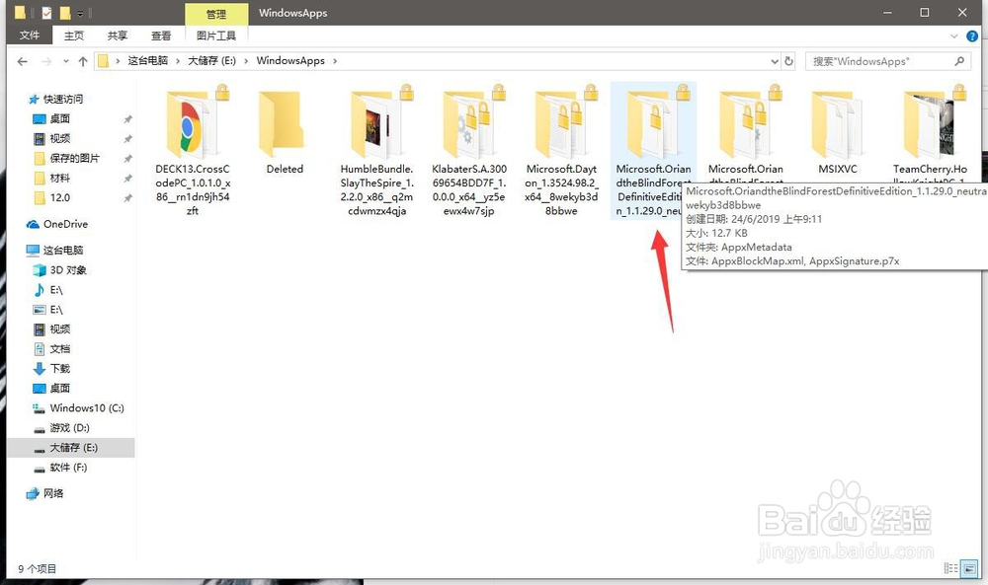Screen dimensions: 988x585
Task: Open quick access toolbar customize dropdown
Action: [81, 13]
